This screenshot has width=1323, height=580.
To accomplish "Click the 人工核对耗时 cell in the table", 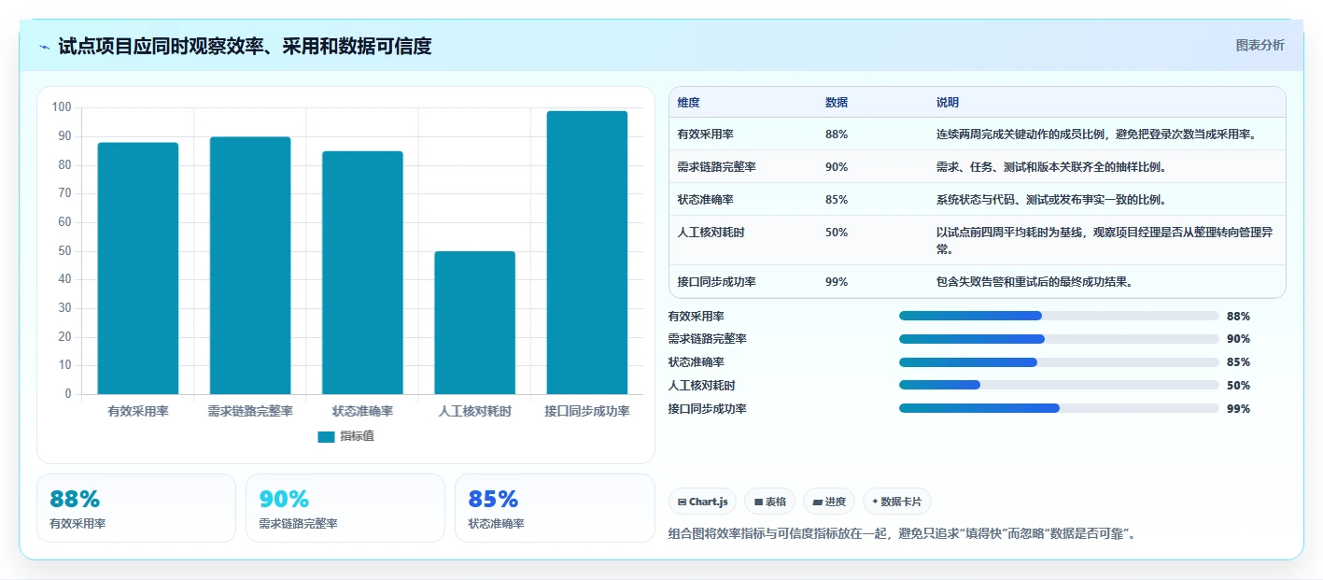I will pyautogui.click(x=711, y=233).
